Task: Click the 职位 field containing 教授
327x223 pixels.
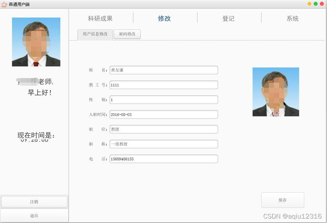Action: coord(163,129)
